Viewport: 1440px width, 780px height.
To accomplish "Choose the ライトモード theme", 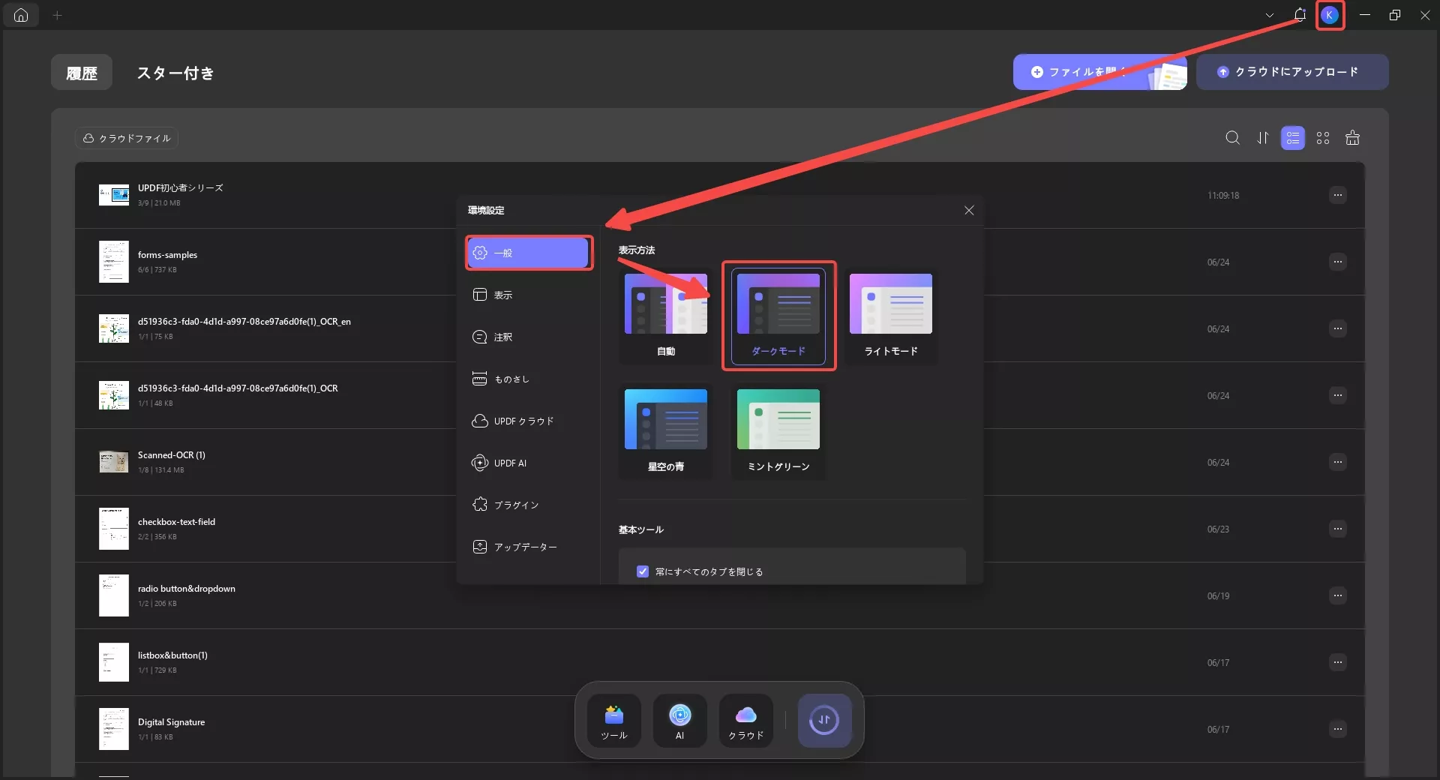I will 891,316.
